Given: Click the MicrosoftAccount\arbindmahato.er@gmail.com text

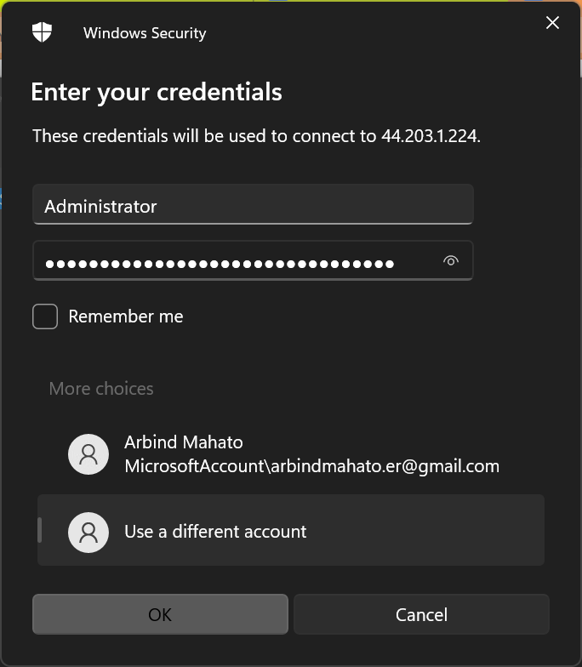Looking at the screenshot, I should tap(311, 466).
